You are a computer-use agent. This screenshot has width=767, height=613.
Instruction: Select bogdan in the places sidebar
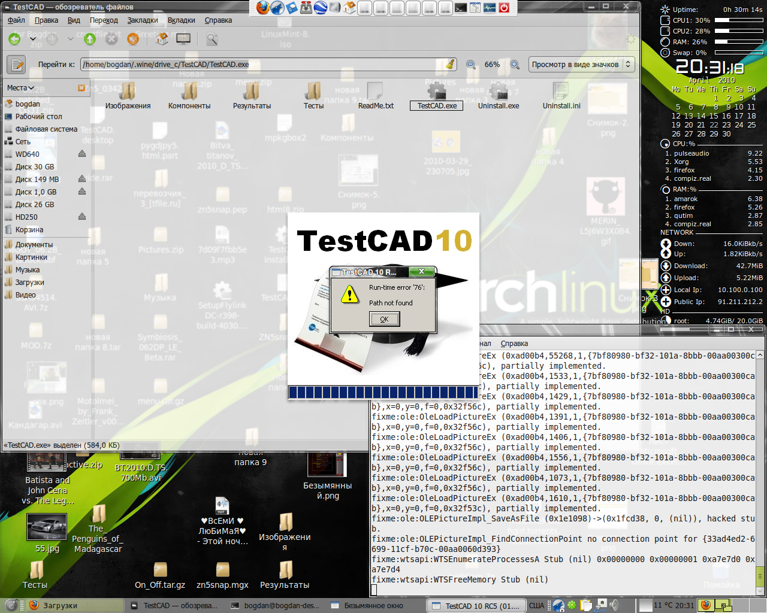coord(28,104)
